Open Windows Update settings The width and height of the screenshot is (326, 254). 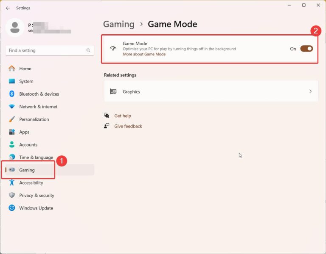pyautogui.click(x=50, y=208)
